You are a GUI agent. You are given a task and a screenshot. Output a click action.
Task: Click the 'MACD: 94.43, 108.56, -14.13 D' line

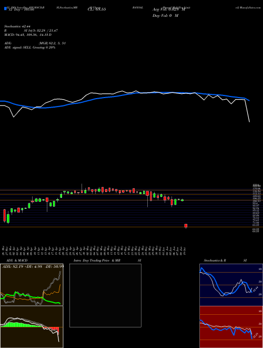tap(28, 35)
